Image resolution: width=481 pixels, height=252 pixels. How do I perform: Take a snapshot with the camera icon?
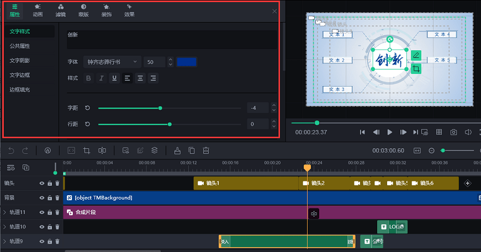(453, 132)
